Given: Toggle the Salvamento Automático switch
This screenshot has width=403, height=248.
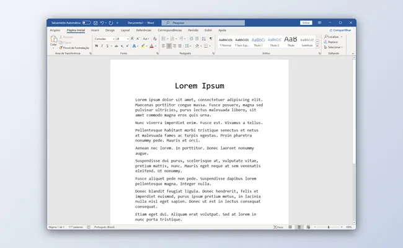Looking at the screenshot, I should [86, 23].
